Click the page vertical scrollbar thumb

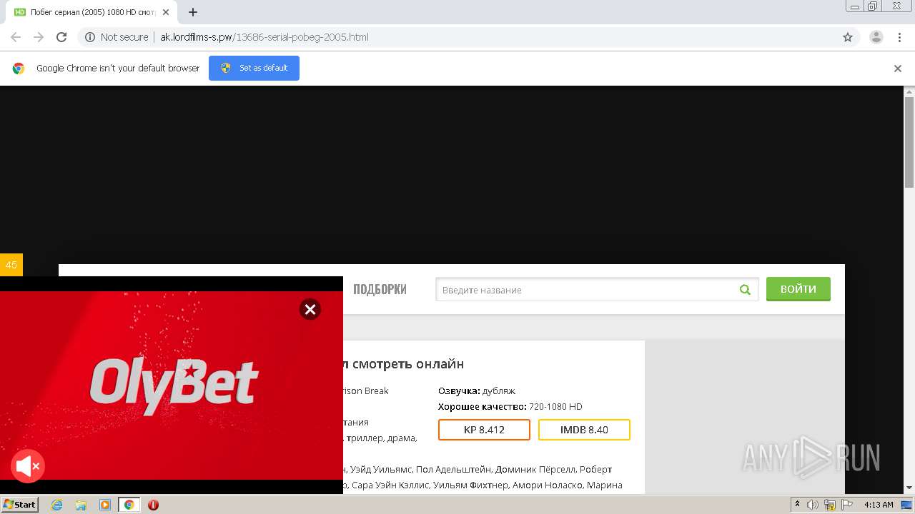[x=909, y=143]
